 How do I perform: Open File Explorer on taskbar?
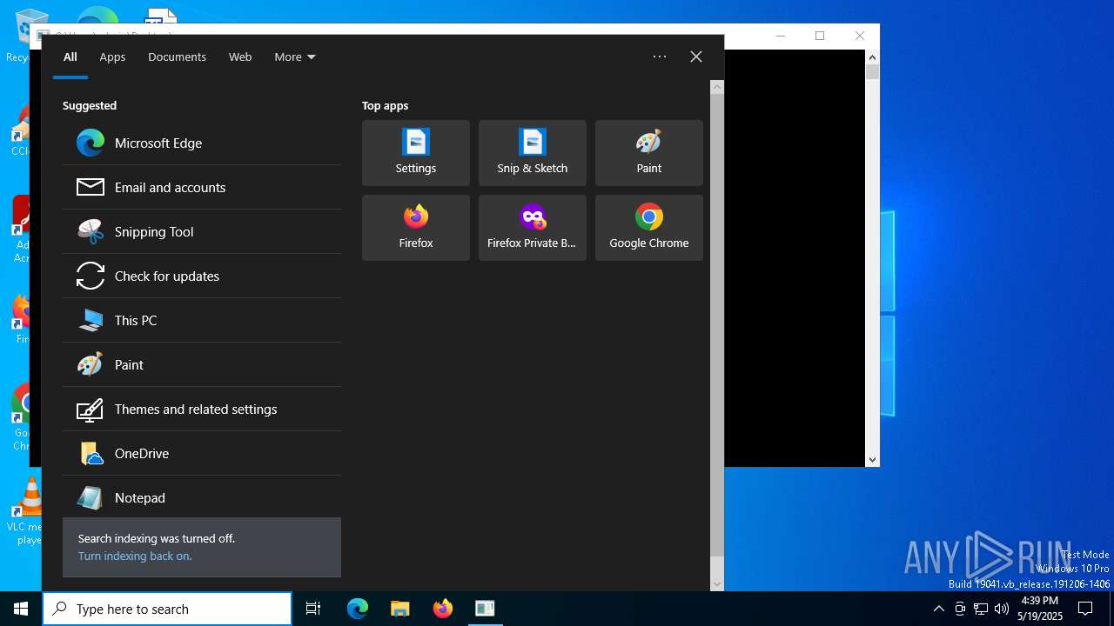[x=399, y=609]
